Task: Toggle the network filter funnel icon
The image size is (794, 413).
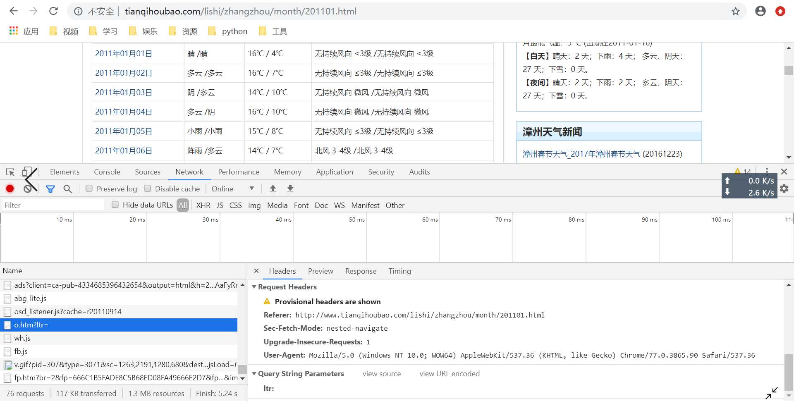Action: pos(50,189)
